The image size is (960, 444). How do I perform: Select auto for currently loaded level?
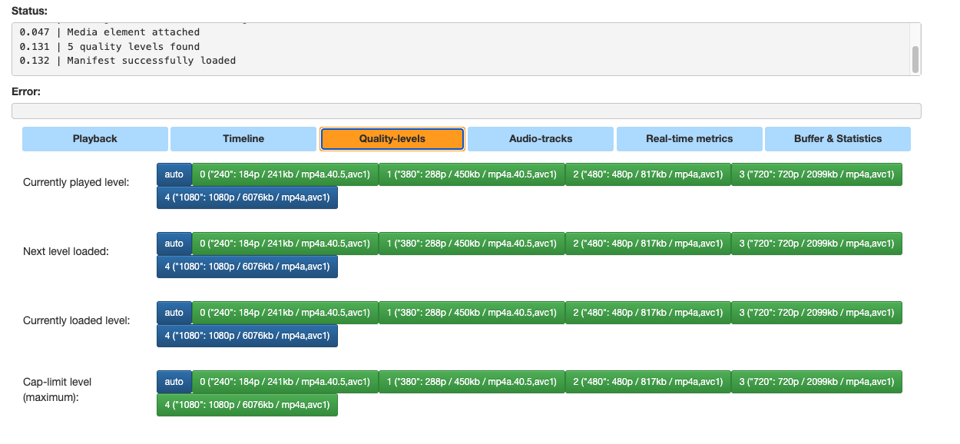click(x=174, y=313)
